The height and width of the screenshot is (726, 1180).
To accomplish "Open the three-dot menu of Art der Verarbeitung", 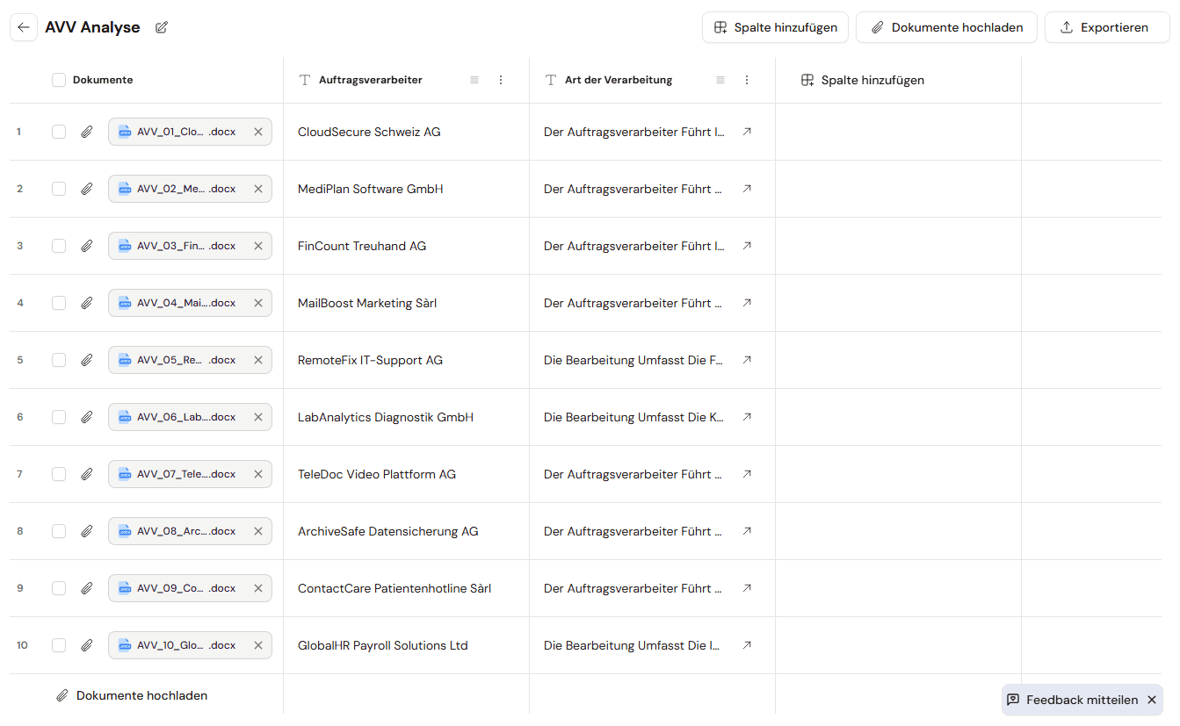I will coord(747,80).
